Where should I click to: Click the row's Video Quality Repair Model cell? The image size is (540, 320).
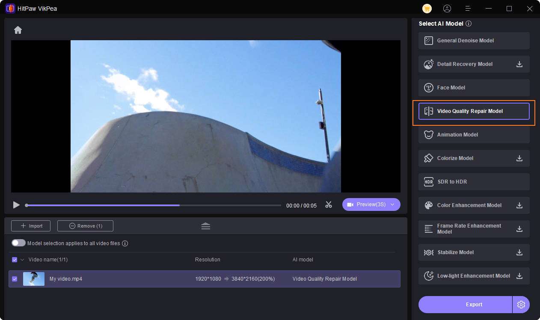(325, 279)
